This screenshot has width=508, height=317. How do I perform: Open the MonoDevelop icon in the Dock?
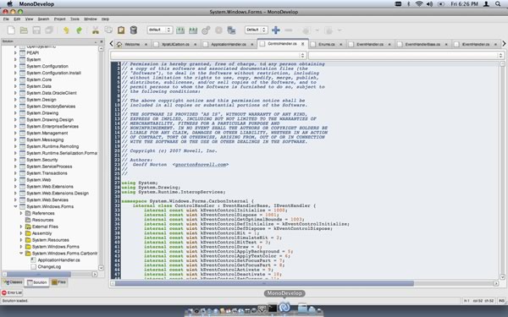tap(284, 307)
